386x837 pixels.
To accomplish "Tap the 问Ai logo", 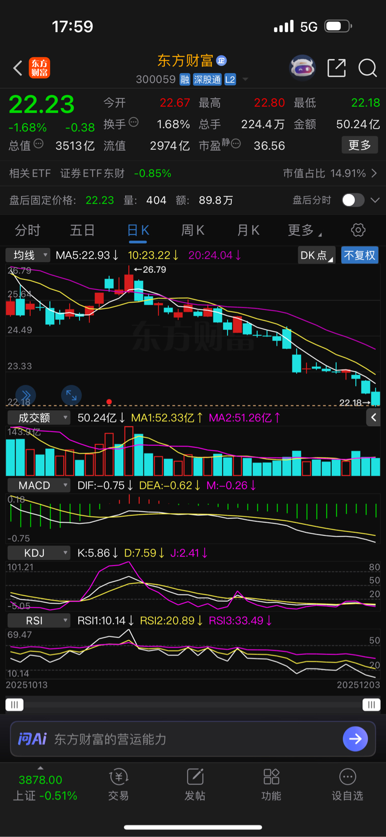I will click(x=32, y=739).
